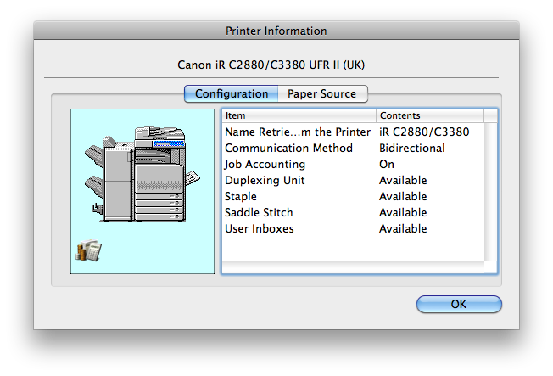Switch to the Paper Source tab
The image size is (553, 376).
coord(322,94)
